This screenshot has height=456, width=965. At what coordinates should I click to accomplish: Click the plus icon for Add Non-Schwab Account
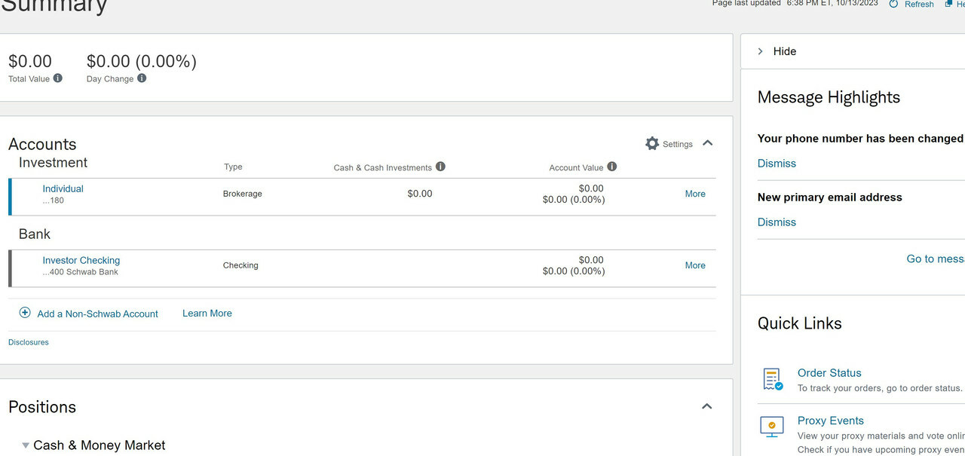[25, 312]
